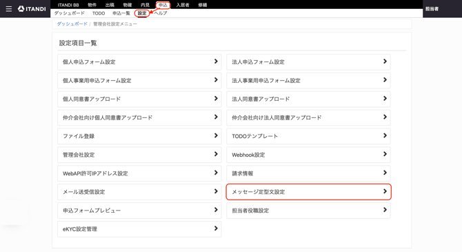This screenshot has height=252, width=462.
Task: Open 仲介会社向け個人同意書アップロード
Action: pyautogui.click(x=139, y=117)
